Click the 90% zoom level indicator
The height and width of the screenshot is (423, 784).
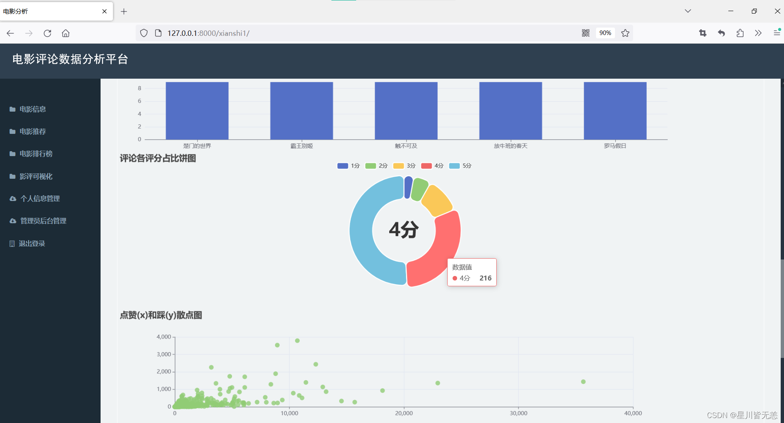(x=605, y=33)
